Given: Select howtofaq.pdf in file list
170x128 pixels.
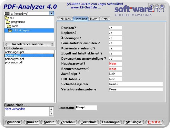Looking at the screenshot, I should coord(29,56).
